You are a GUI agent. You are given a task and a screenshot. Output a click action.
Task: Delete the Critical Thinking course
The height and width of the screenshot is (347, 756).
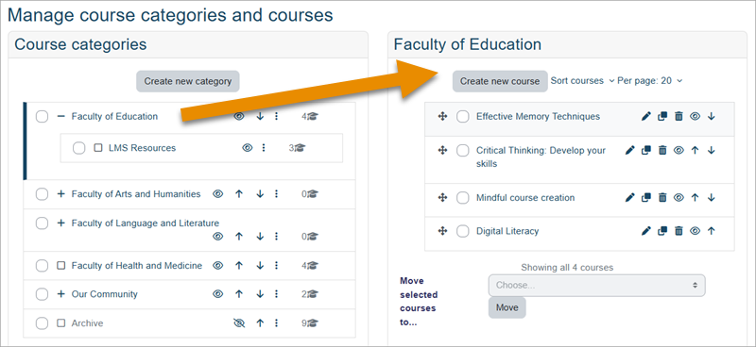[x=662, y=150]
